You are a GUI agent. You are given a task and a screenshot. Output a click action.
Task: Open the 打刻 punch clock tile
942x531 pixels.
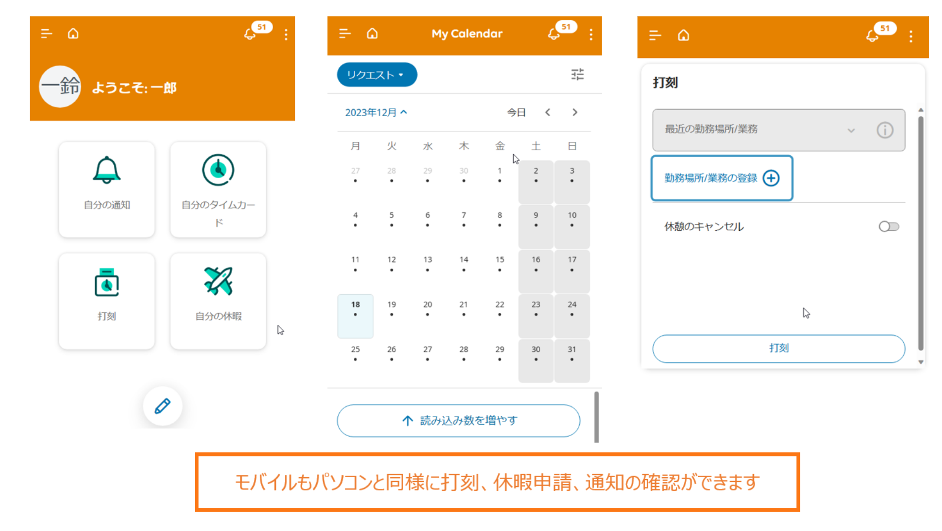point(106,301)
